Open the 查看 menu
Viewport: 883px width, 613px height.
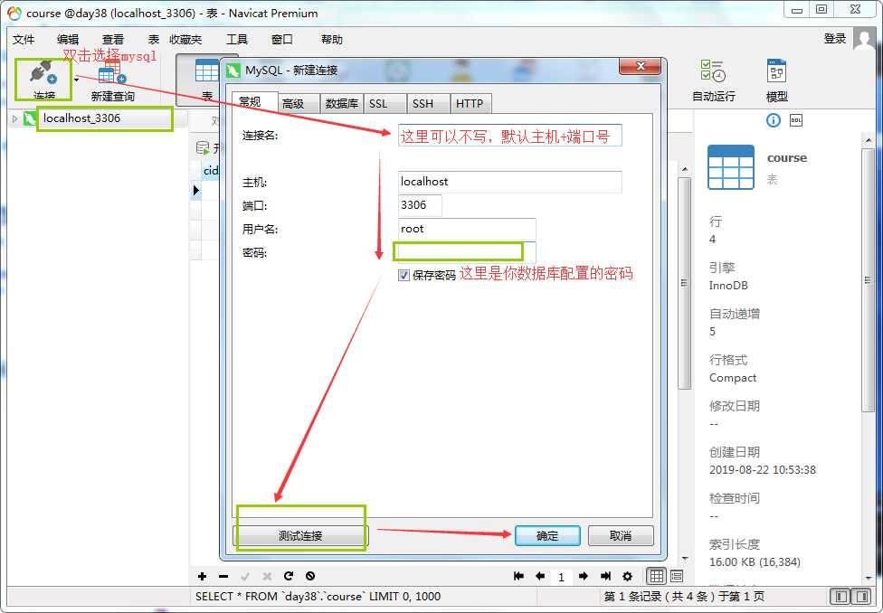coord(112,40)
